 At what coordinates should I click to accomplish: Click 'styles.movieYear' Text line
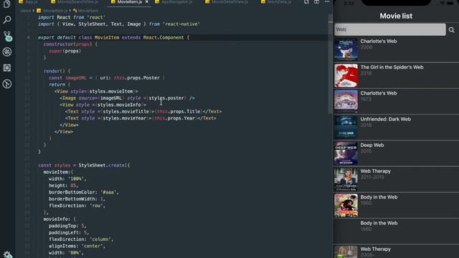[x=141, y=118]
